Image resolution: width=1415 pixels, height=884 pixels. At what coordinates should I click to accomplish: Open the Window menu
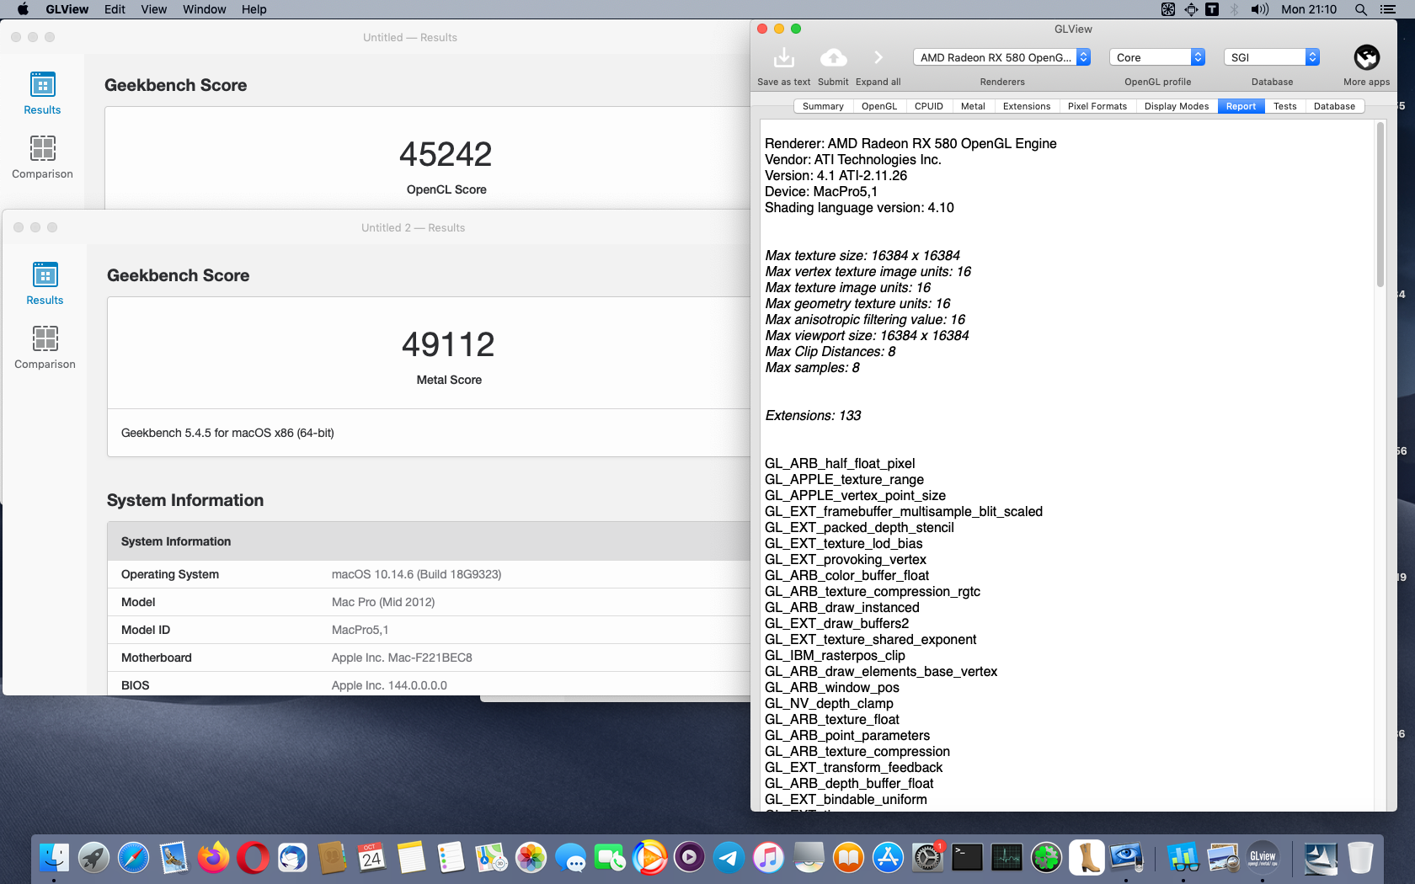(x=205, y=9)
